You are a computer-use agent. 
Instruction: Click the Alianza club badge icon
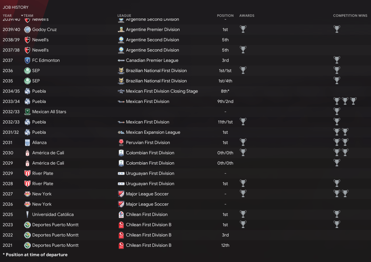coord(27,143)
